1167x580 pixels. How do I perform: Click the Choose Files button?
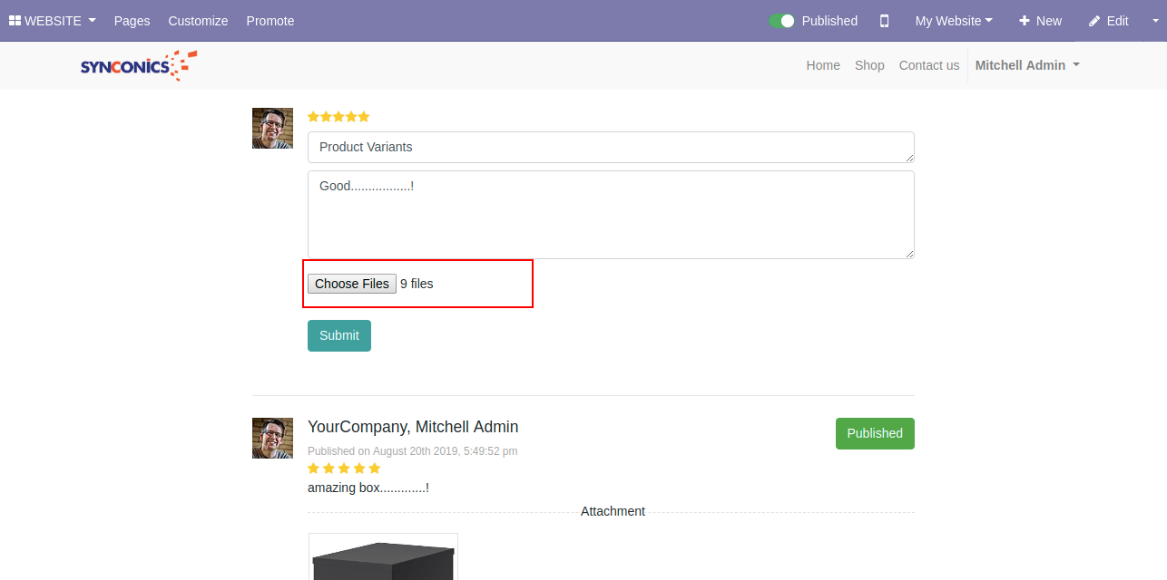(351, 284)
